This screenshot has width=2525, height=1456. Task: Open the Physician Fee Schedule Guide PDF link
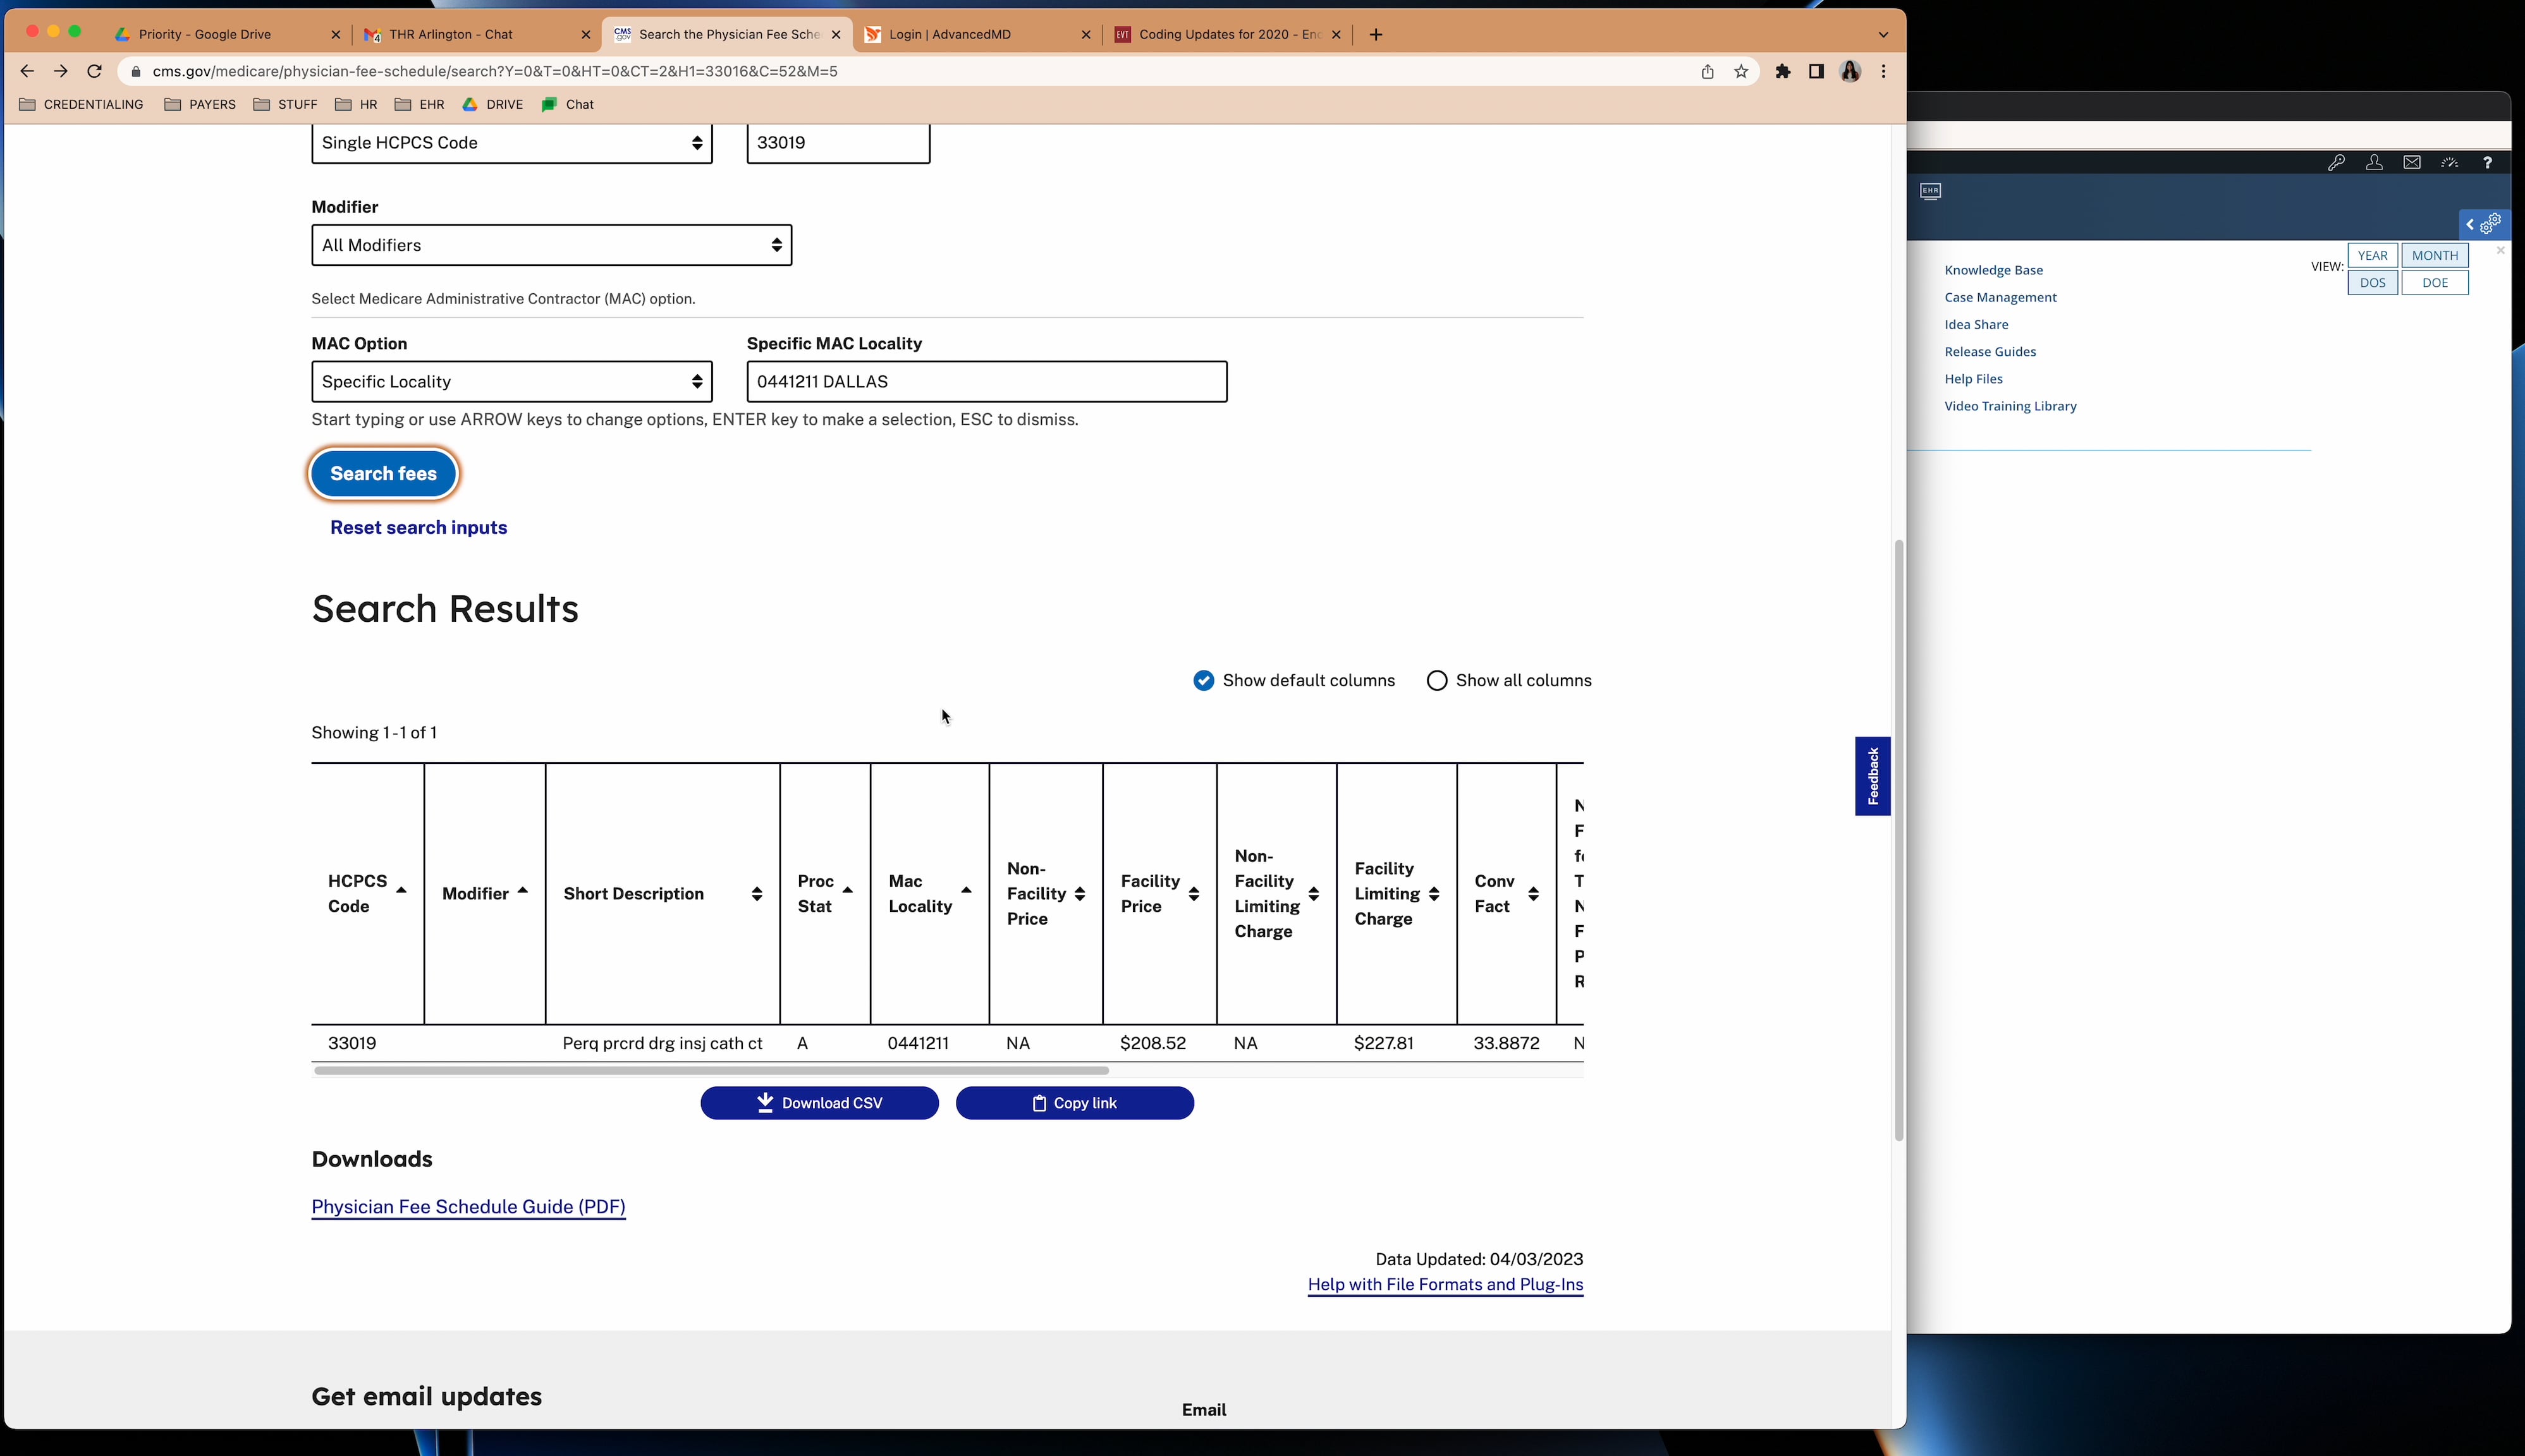[467, 1207]
